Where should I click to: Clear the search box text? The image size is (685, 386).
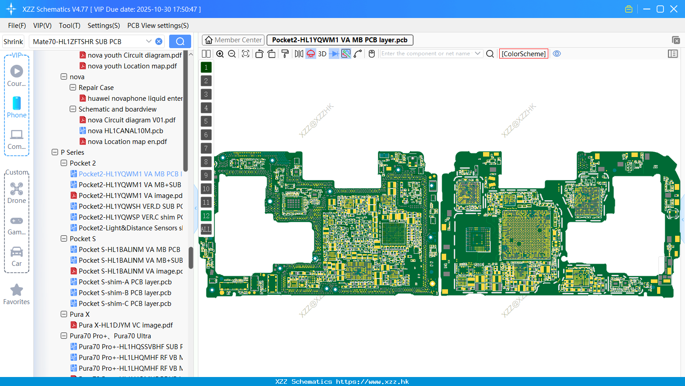(x=159, y=41)
